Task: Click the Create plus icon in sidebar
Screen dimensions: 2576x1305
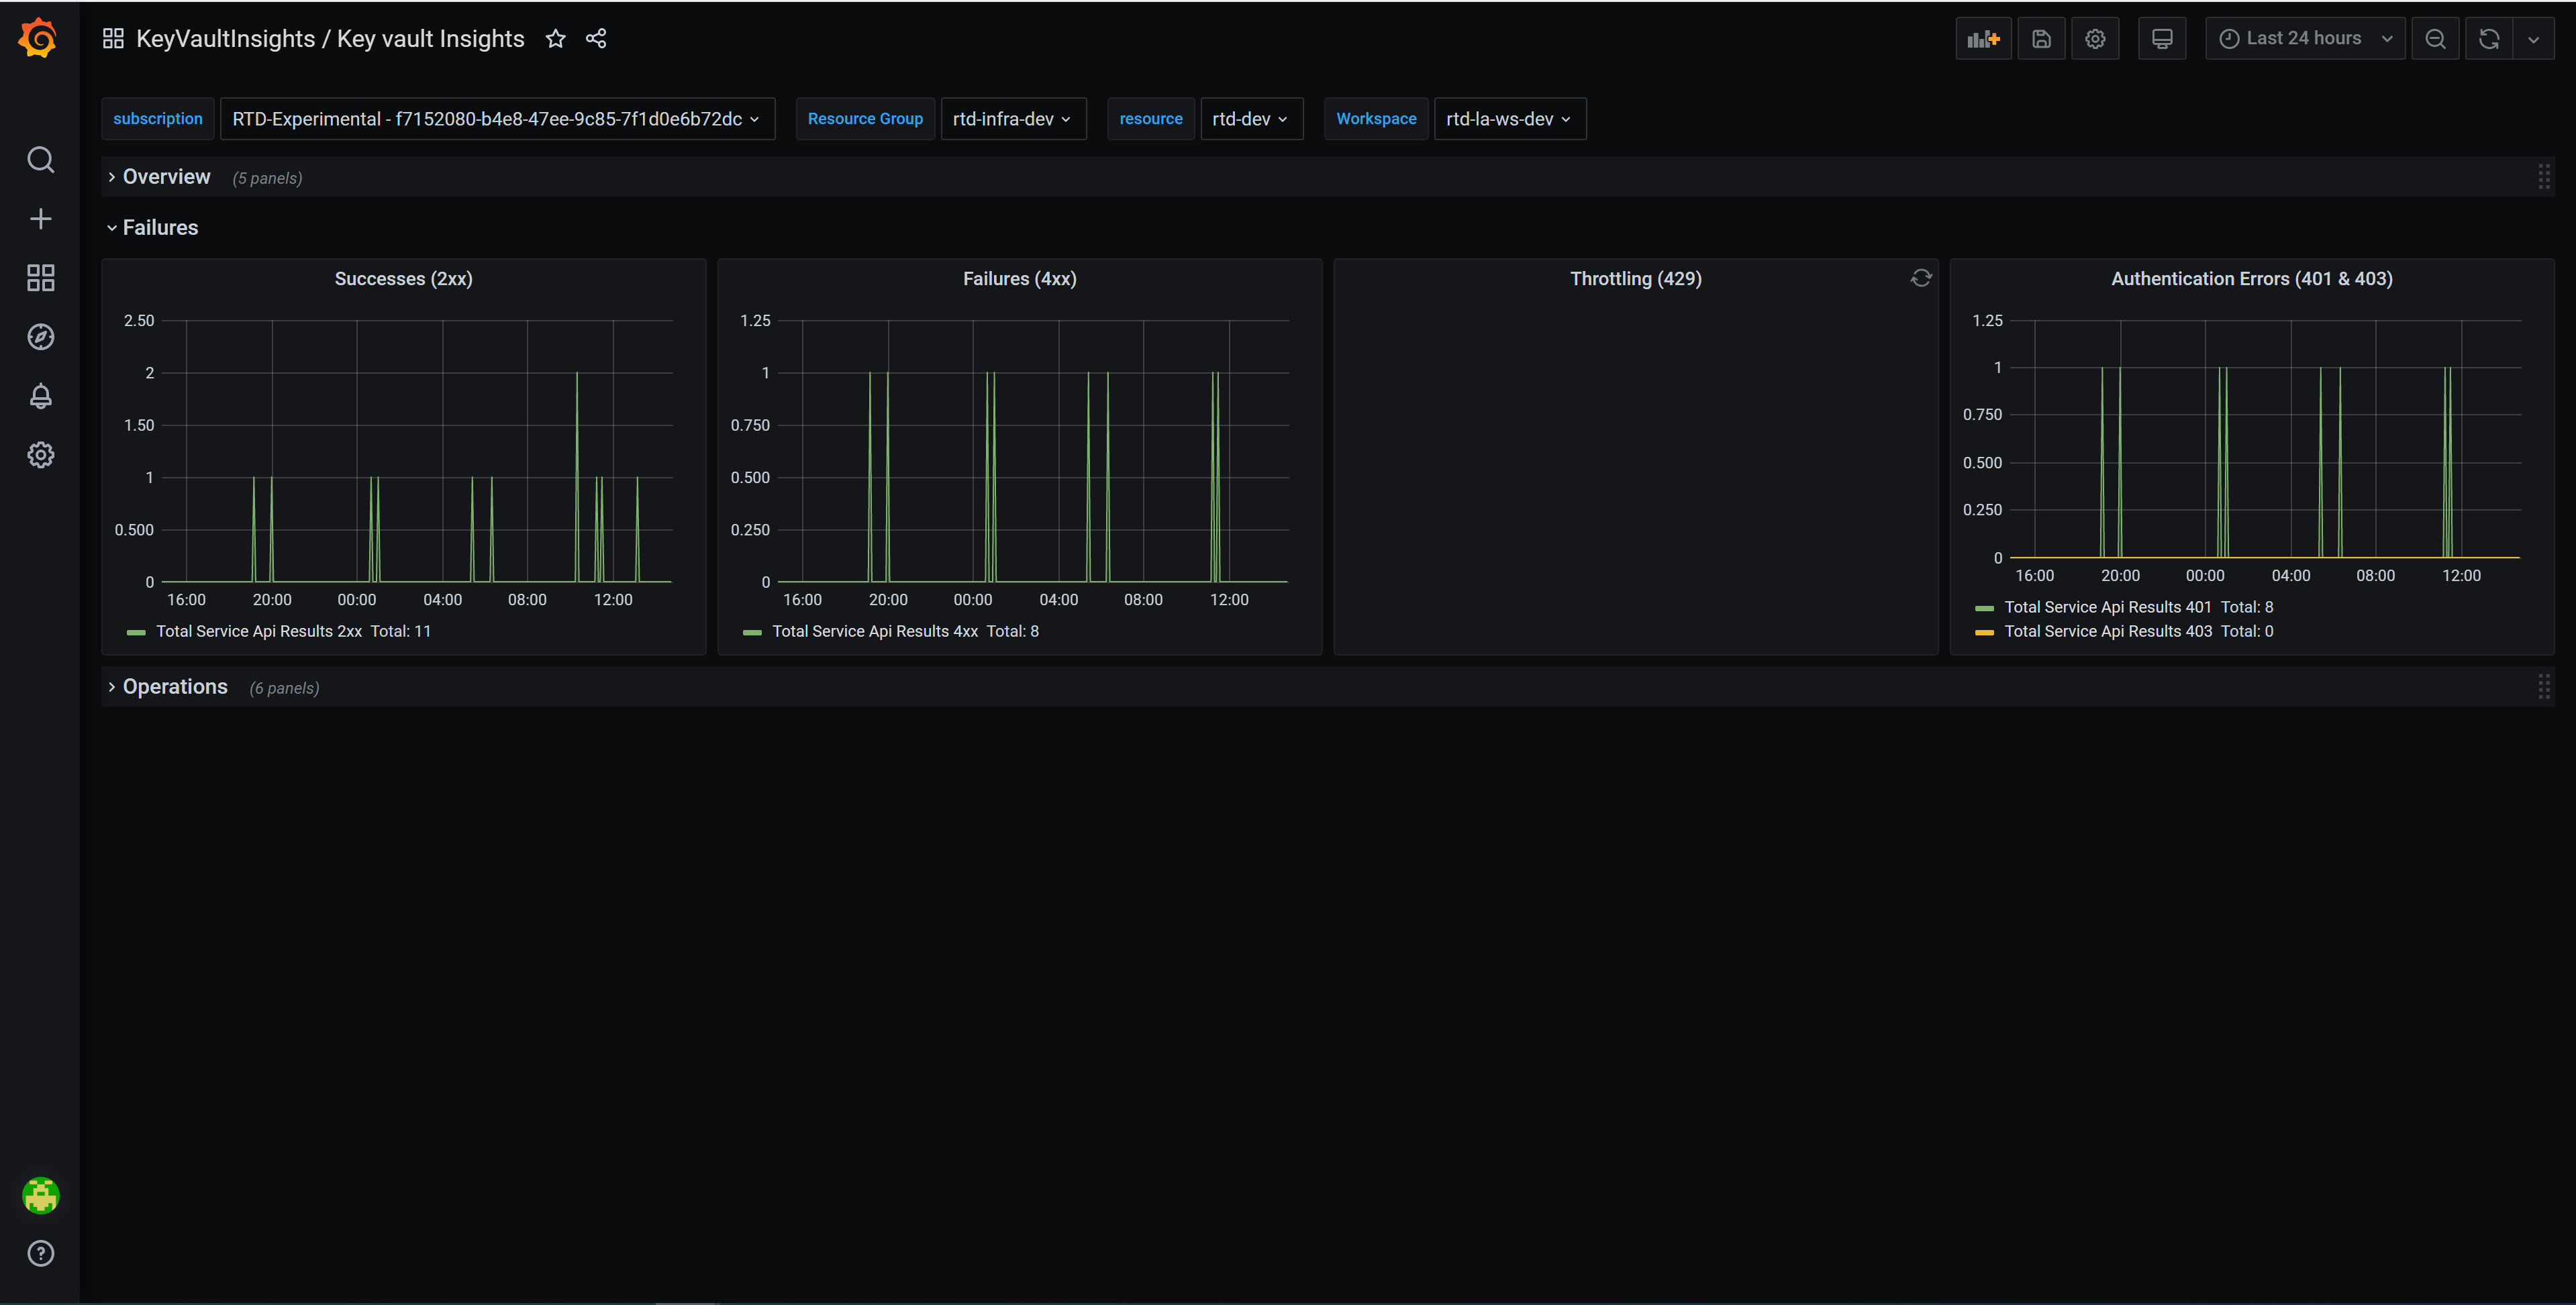Action: pos(40,219)
